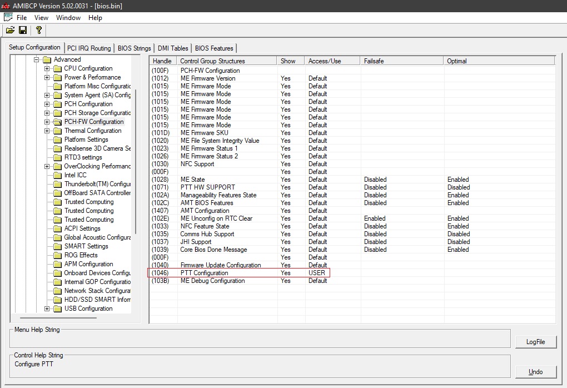This screenshot has width=567, height=388.
Task: Select Realsense 3D Camera tree item
Action: pyautogui.click(x=97, y=148)
